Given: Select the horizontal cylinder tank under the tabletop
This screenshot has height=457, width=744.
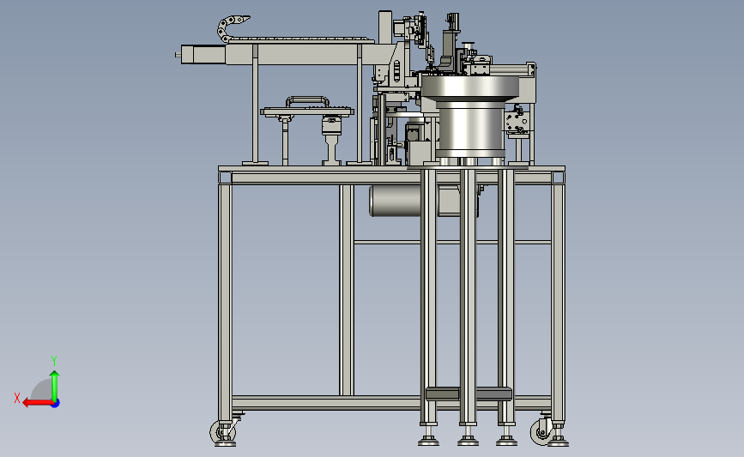Looking at the screenshot, I should click(395, 201).
